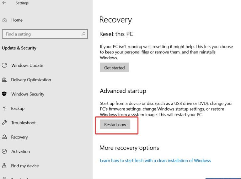Click the Find my device person icon
Image resolution: width=241 pixels, height=179 pixels.
coord(4,165)
